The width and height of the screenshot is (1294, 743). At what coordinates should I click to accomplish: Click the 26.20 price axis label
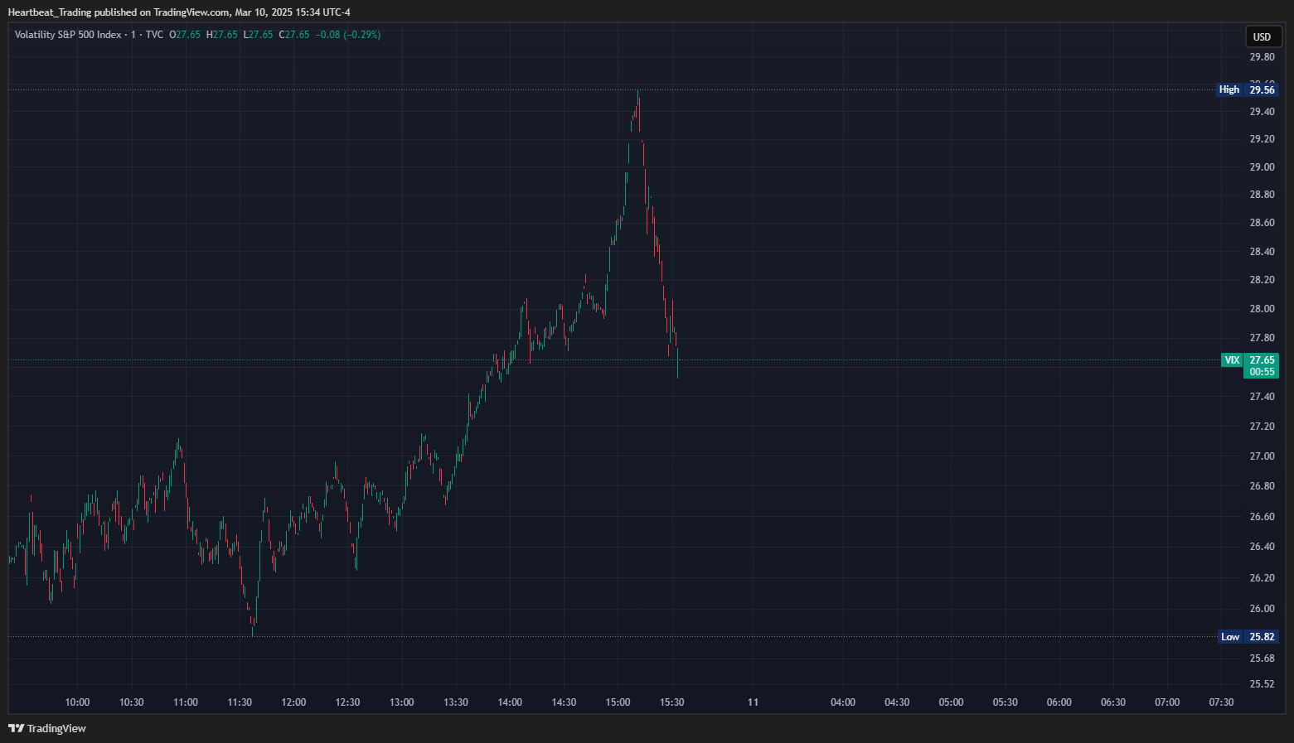pyautogui.click(x=1262, y=578)
